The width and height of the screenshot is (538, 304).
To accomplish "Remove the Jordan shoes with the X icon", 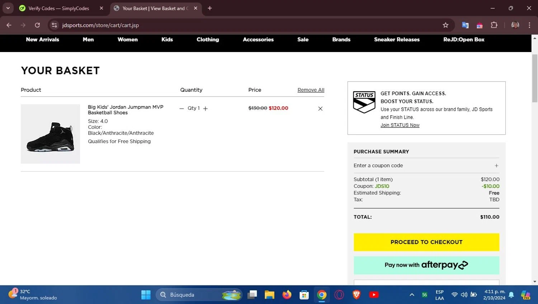I will coord(320,108).
